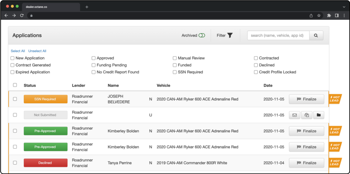Finalize Joseph Belvedere's application

point(306,99)
